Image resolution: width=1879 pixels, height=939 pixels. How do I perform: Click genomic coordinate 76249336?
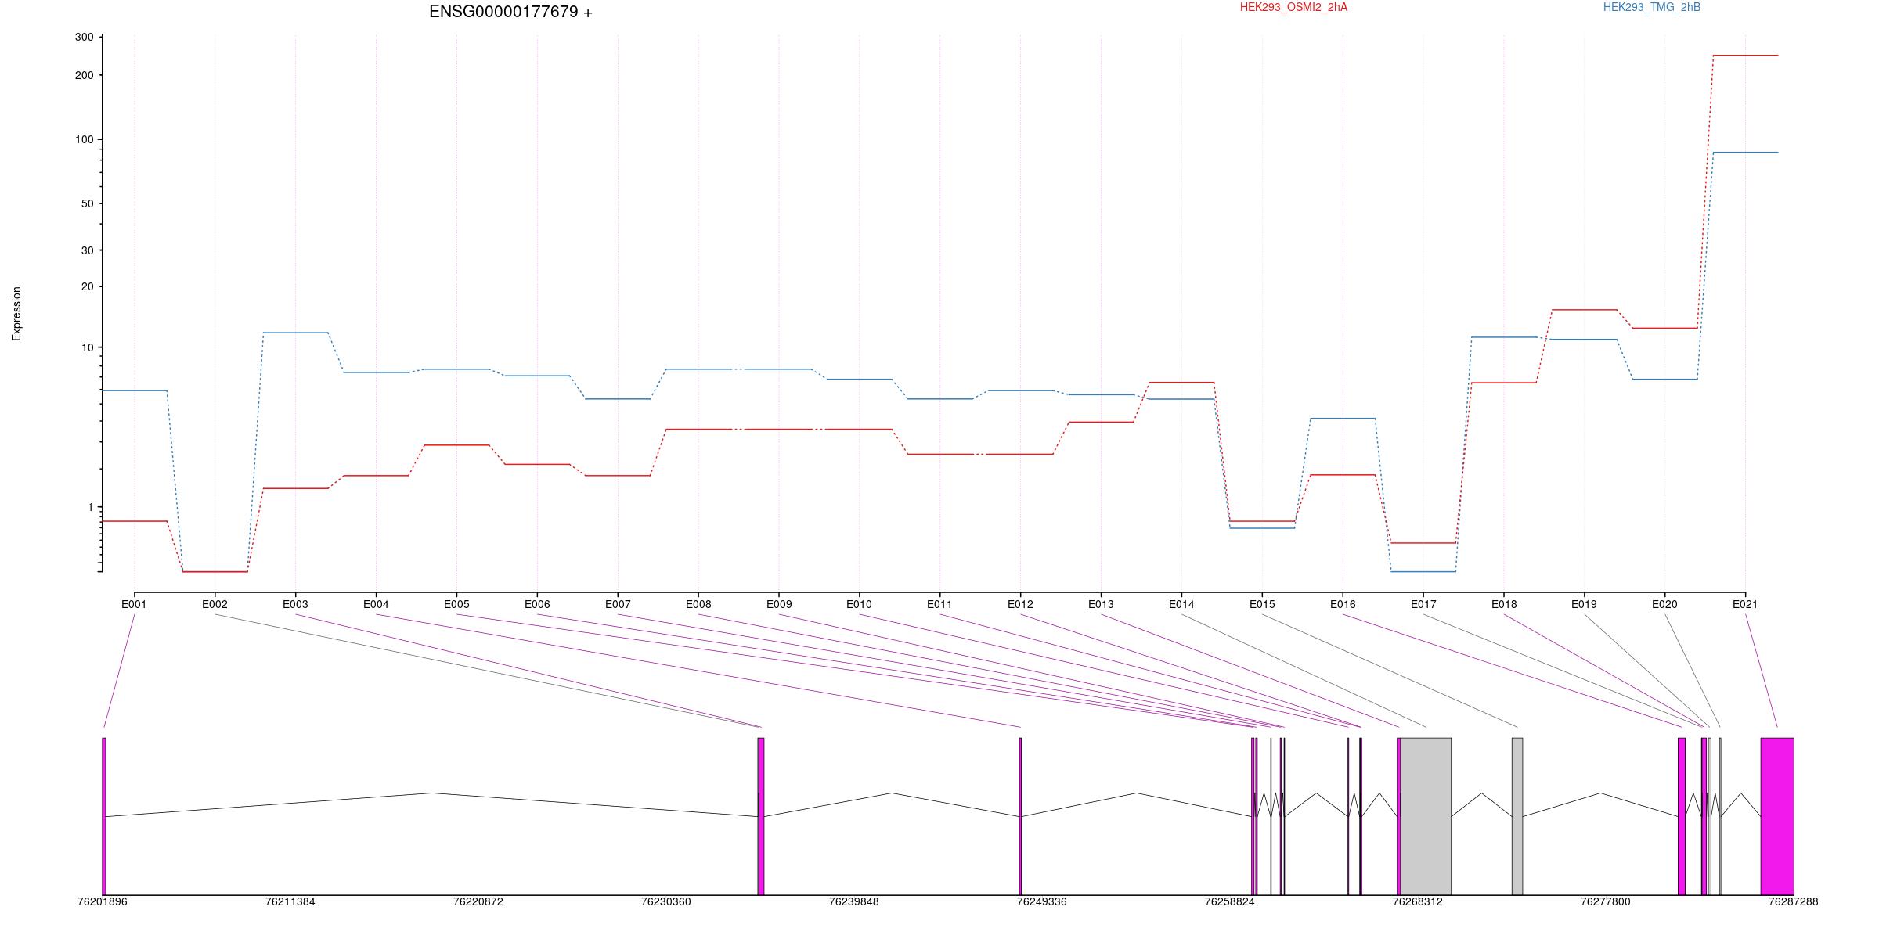click(1042, 901)
